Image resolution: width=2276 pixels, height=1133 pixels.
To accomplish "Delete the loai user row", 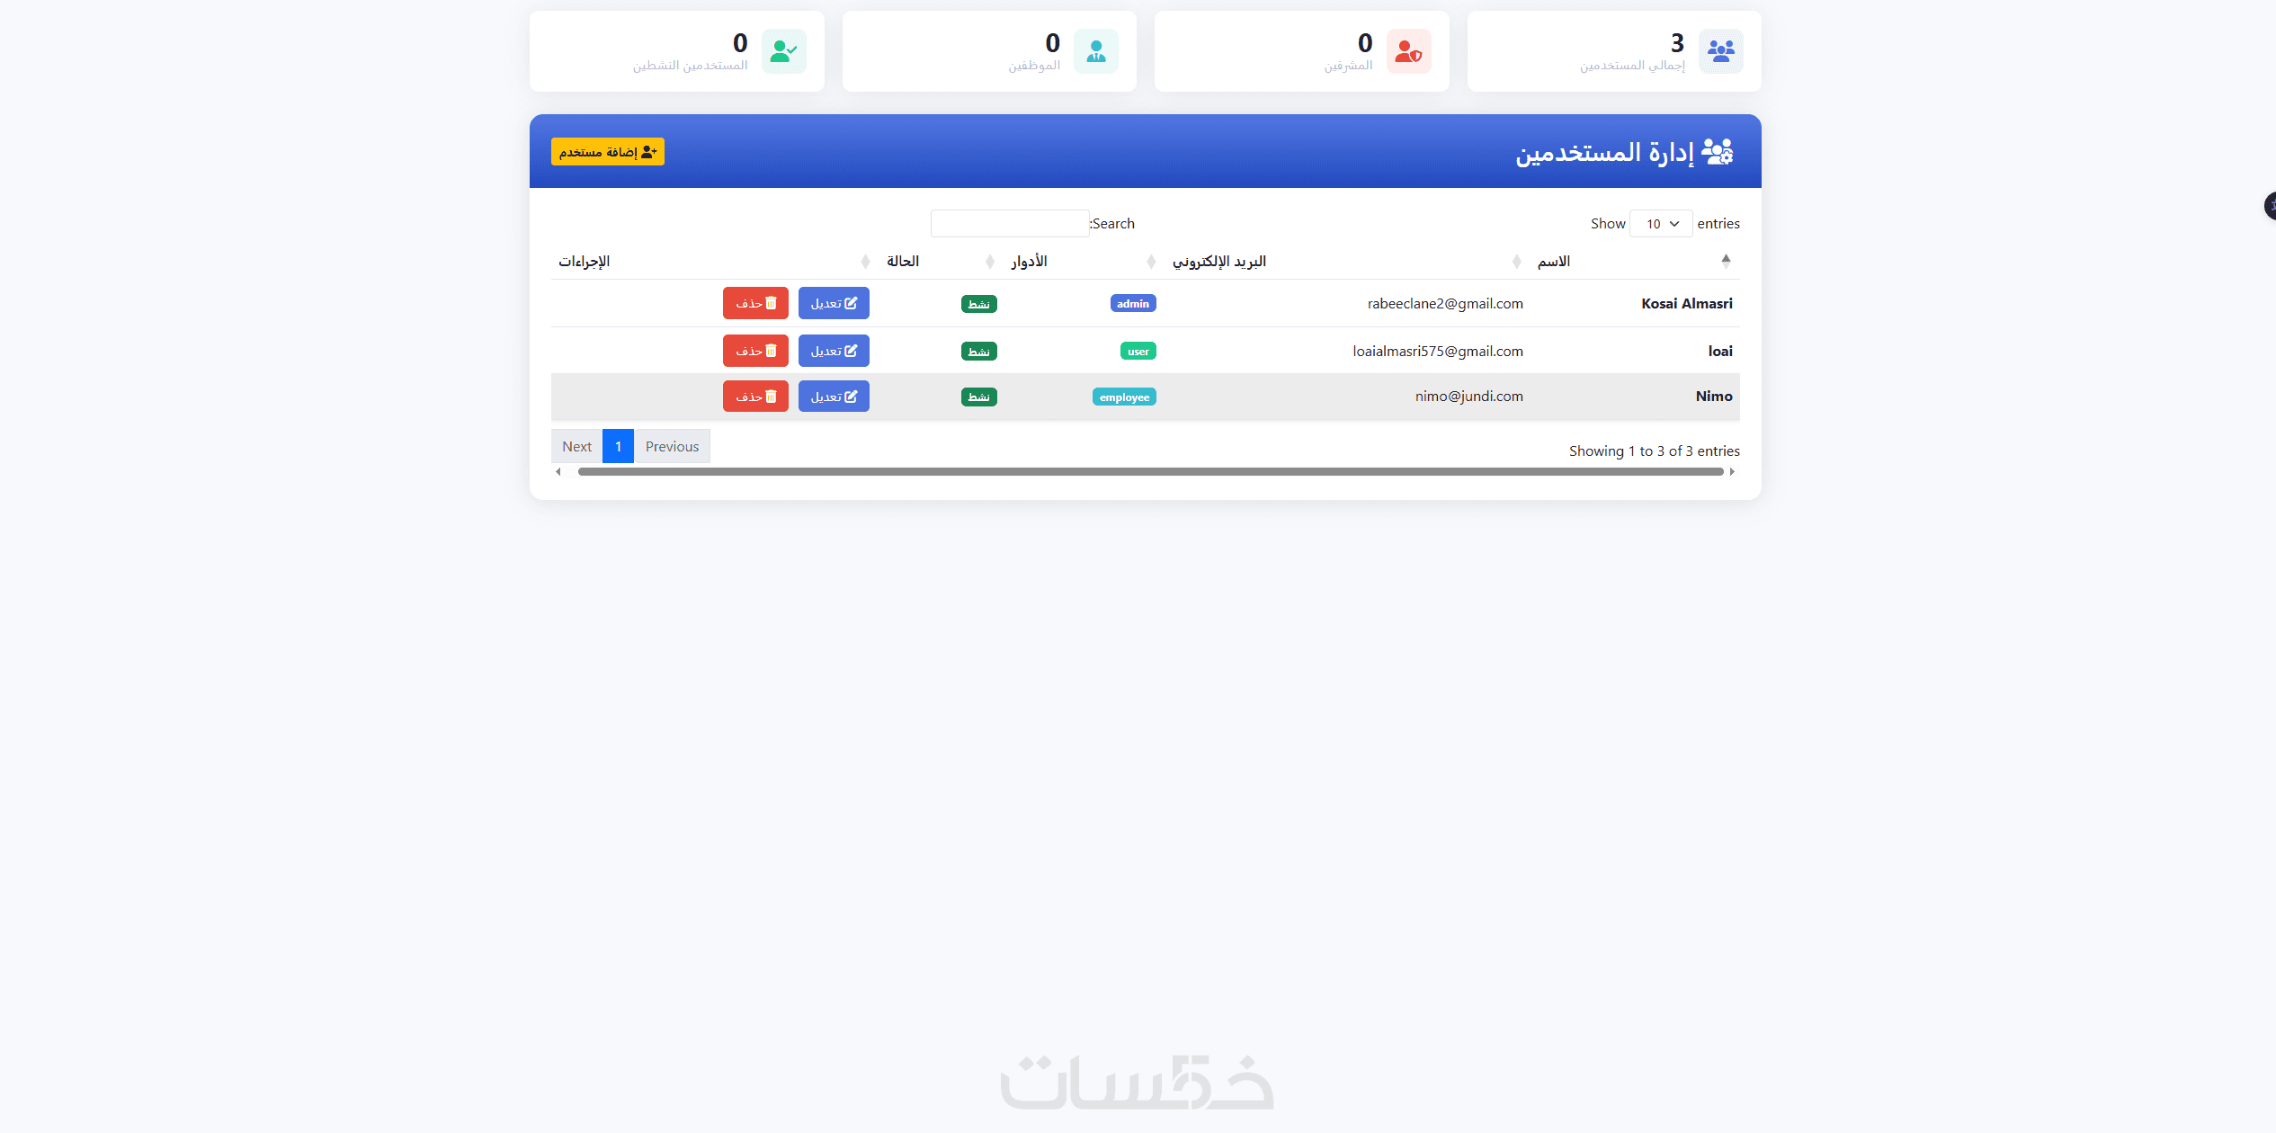I will (x=755, y=351).
